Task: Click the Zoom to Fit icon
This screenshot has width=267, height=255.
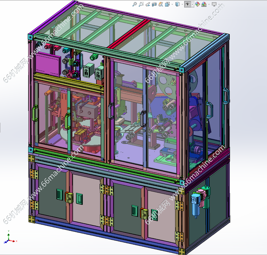Action: coord(135,4)
